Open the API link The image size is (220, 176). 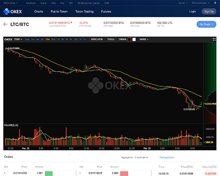pyautogui.click(x=71, y=3)
